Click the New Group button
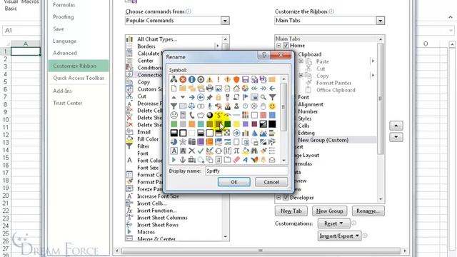This screenshot has width=457, height=257. pyautogui.click(x=329, y=211)
